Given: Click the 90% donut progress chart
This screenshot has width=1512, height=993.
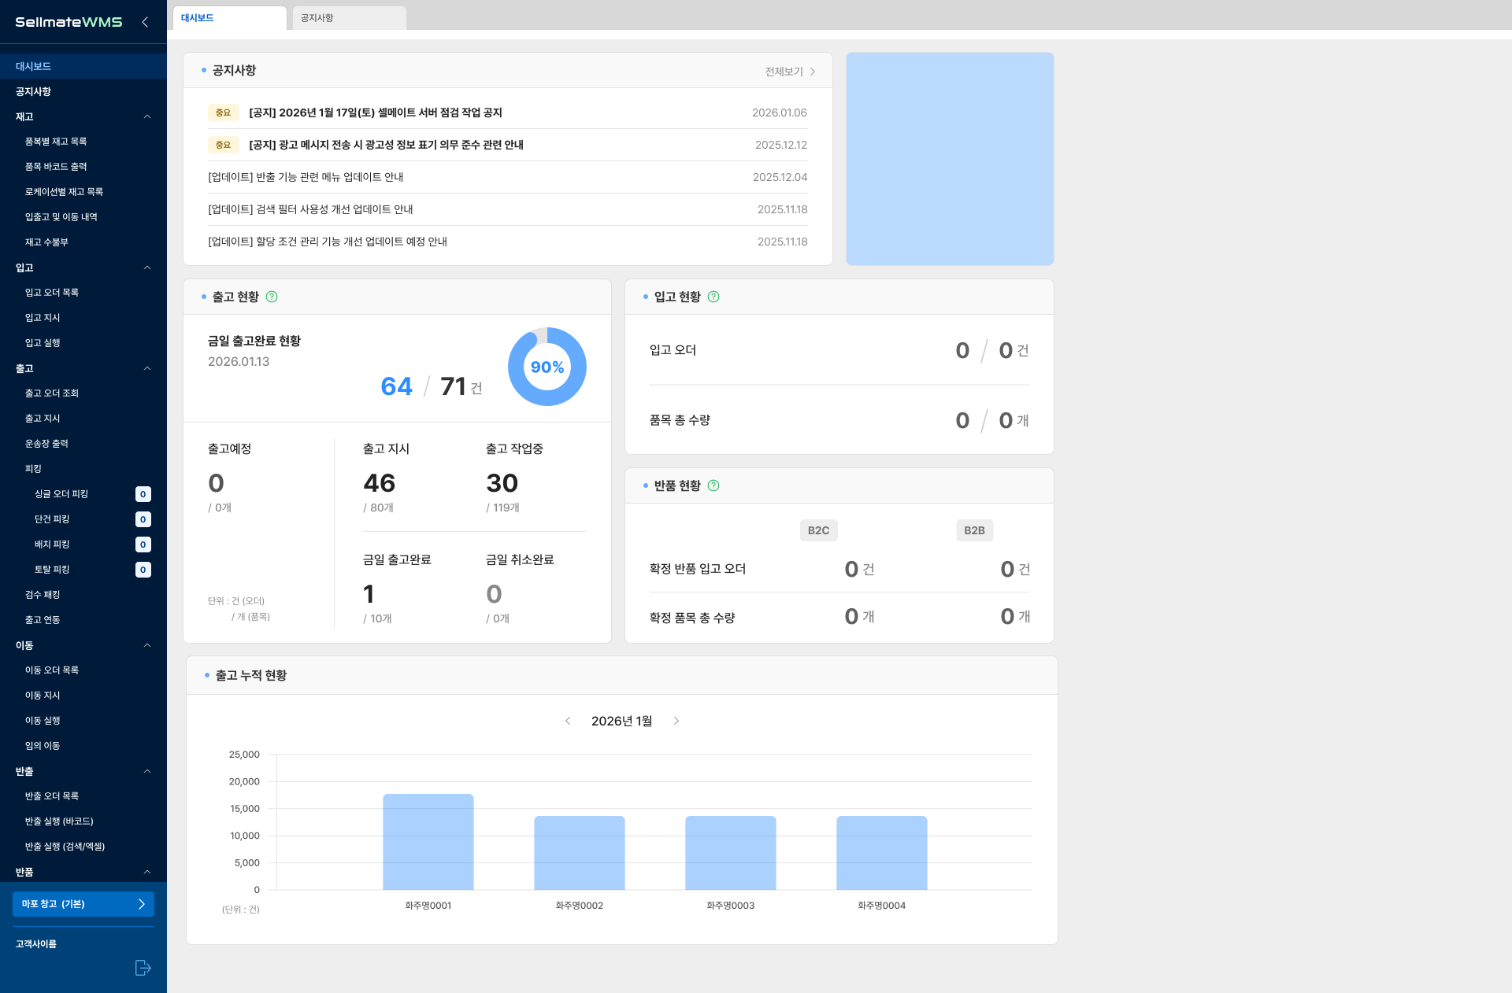Looking at the screenshot, I should 547,367.
